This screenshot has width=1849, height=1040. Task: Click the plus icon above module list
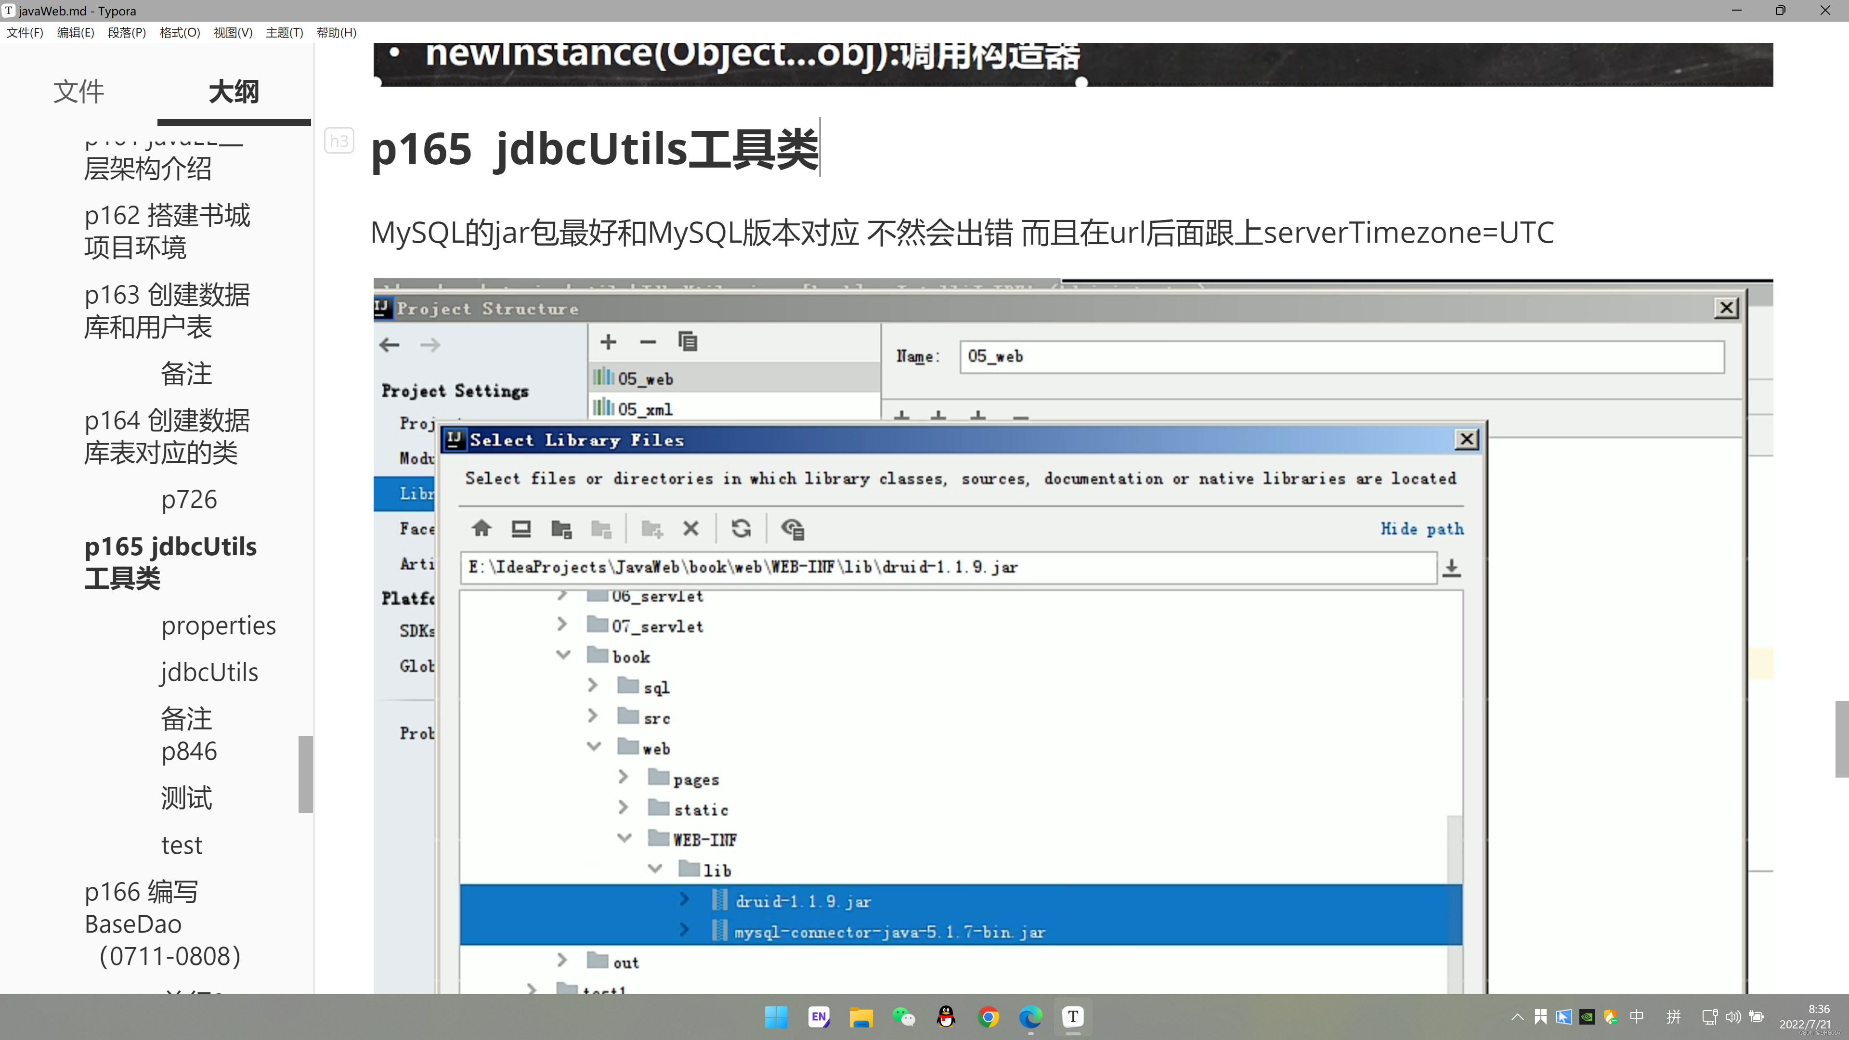click(x=608, y=342)
